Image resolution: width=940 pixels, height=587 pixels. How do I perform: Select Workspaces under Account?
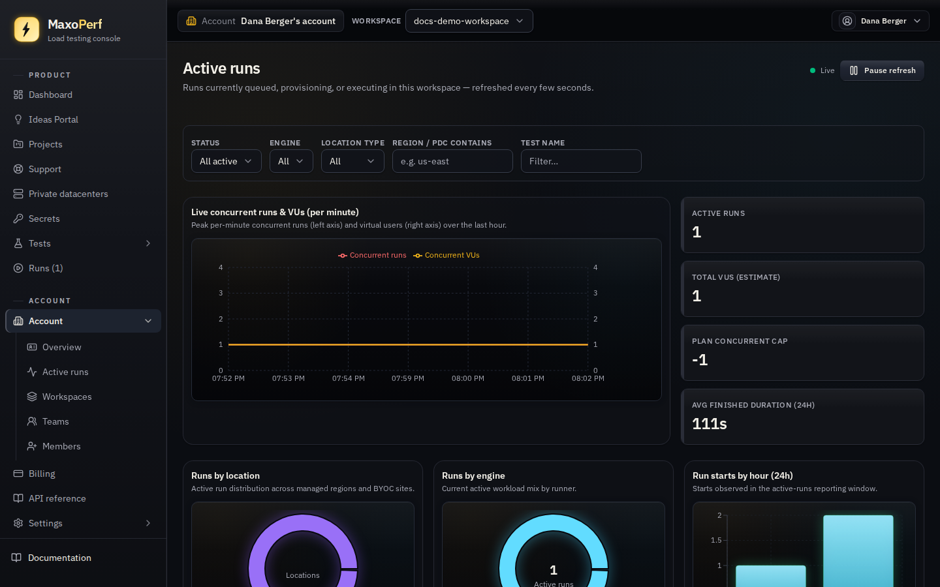89,397
